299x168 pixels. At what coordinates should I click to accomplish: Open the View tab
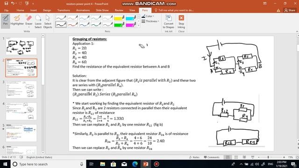coord(132,10)
